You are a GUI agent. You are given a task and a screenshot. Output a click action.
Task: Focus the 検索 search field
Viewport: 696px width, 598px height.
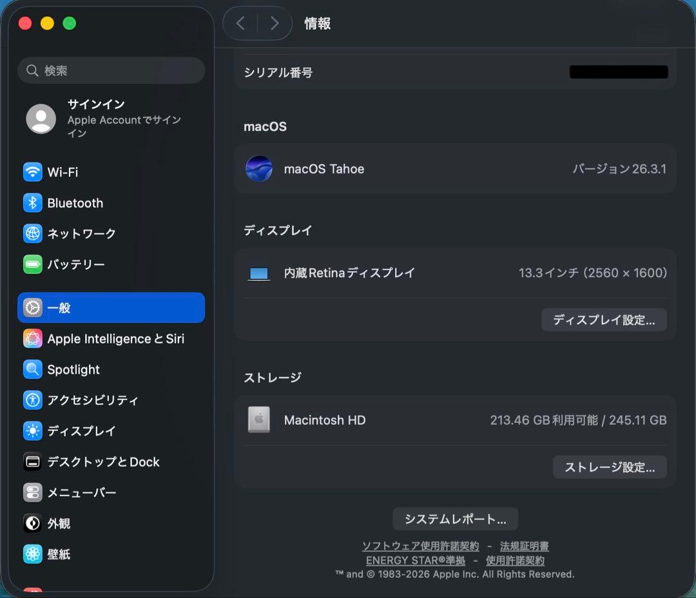pyautogui.click(x=111, y=70)
